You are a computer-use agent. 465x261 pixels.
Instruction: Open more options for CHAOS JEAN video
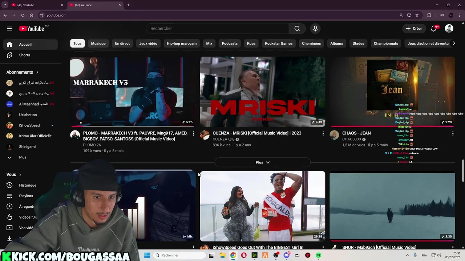453,134
